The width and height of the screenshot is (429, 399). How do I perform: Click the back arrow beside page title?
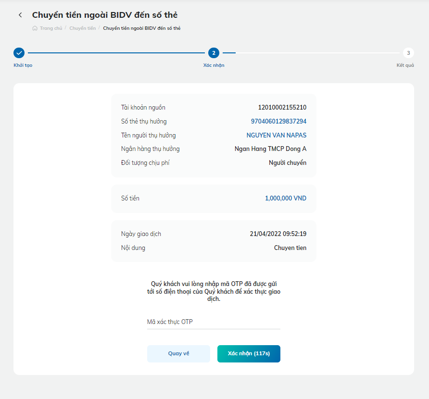pyautogui.click(x=20, y=15)
